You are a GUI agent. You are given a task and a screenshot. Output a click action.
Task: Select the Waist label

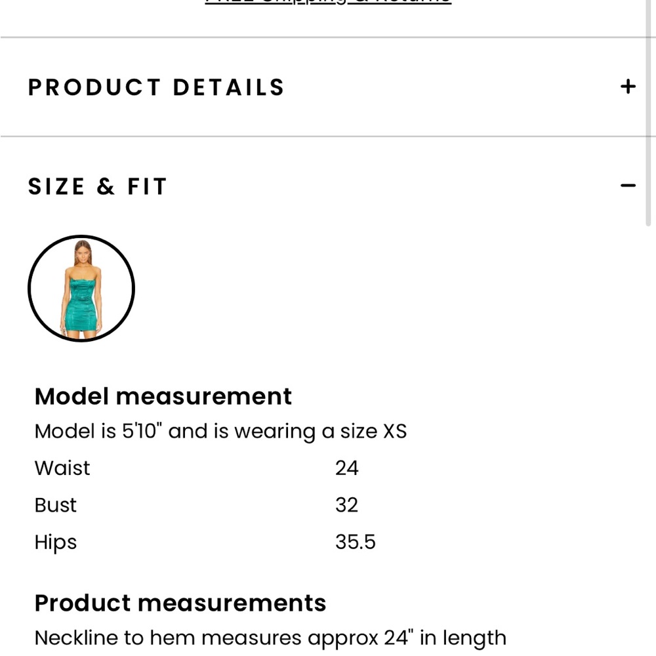click(62, 468)
